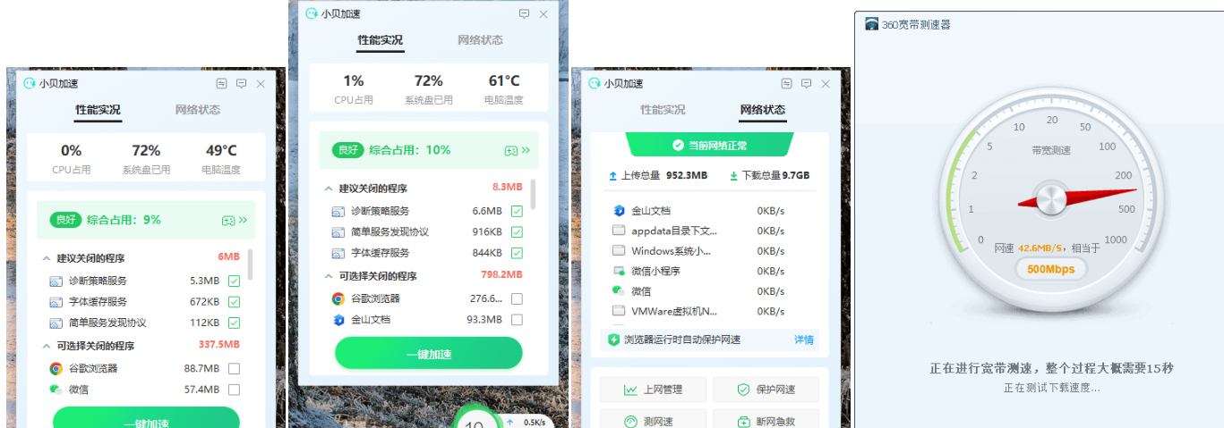Click the 微信小程序 icon in the network list
This screenshot has width=1224, height=428.
click(x=618, y=271)
